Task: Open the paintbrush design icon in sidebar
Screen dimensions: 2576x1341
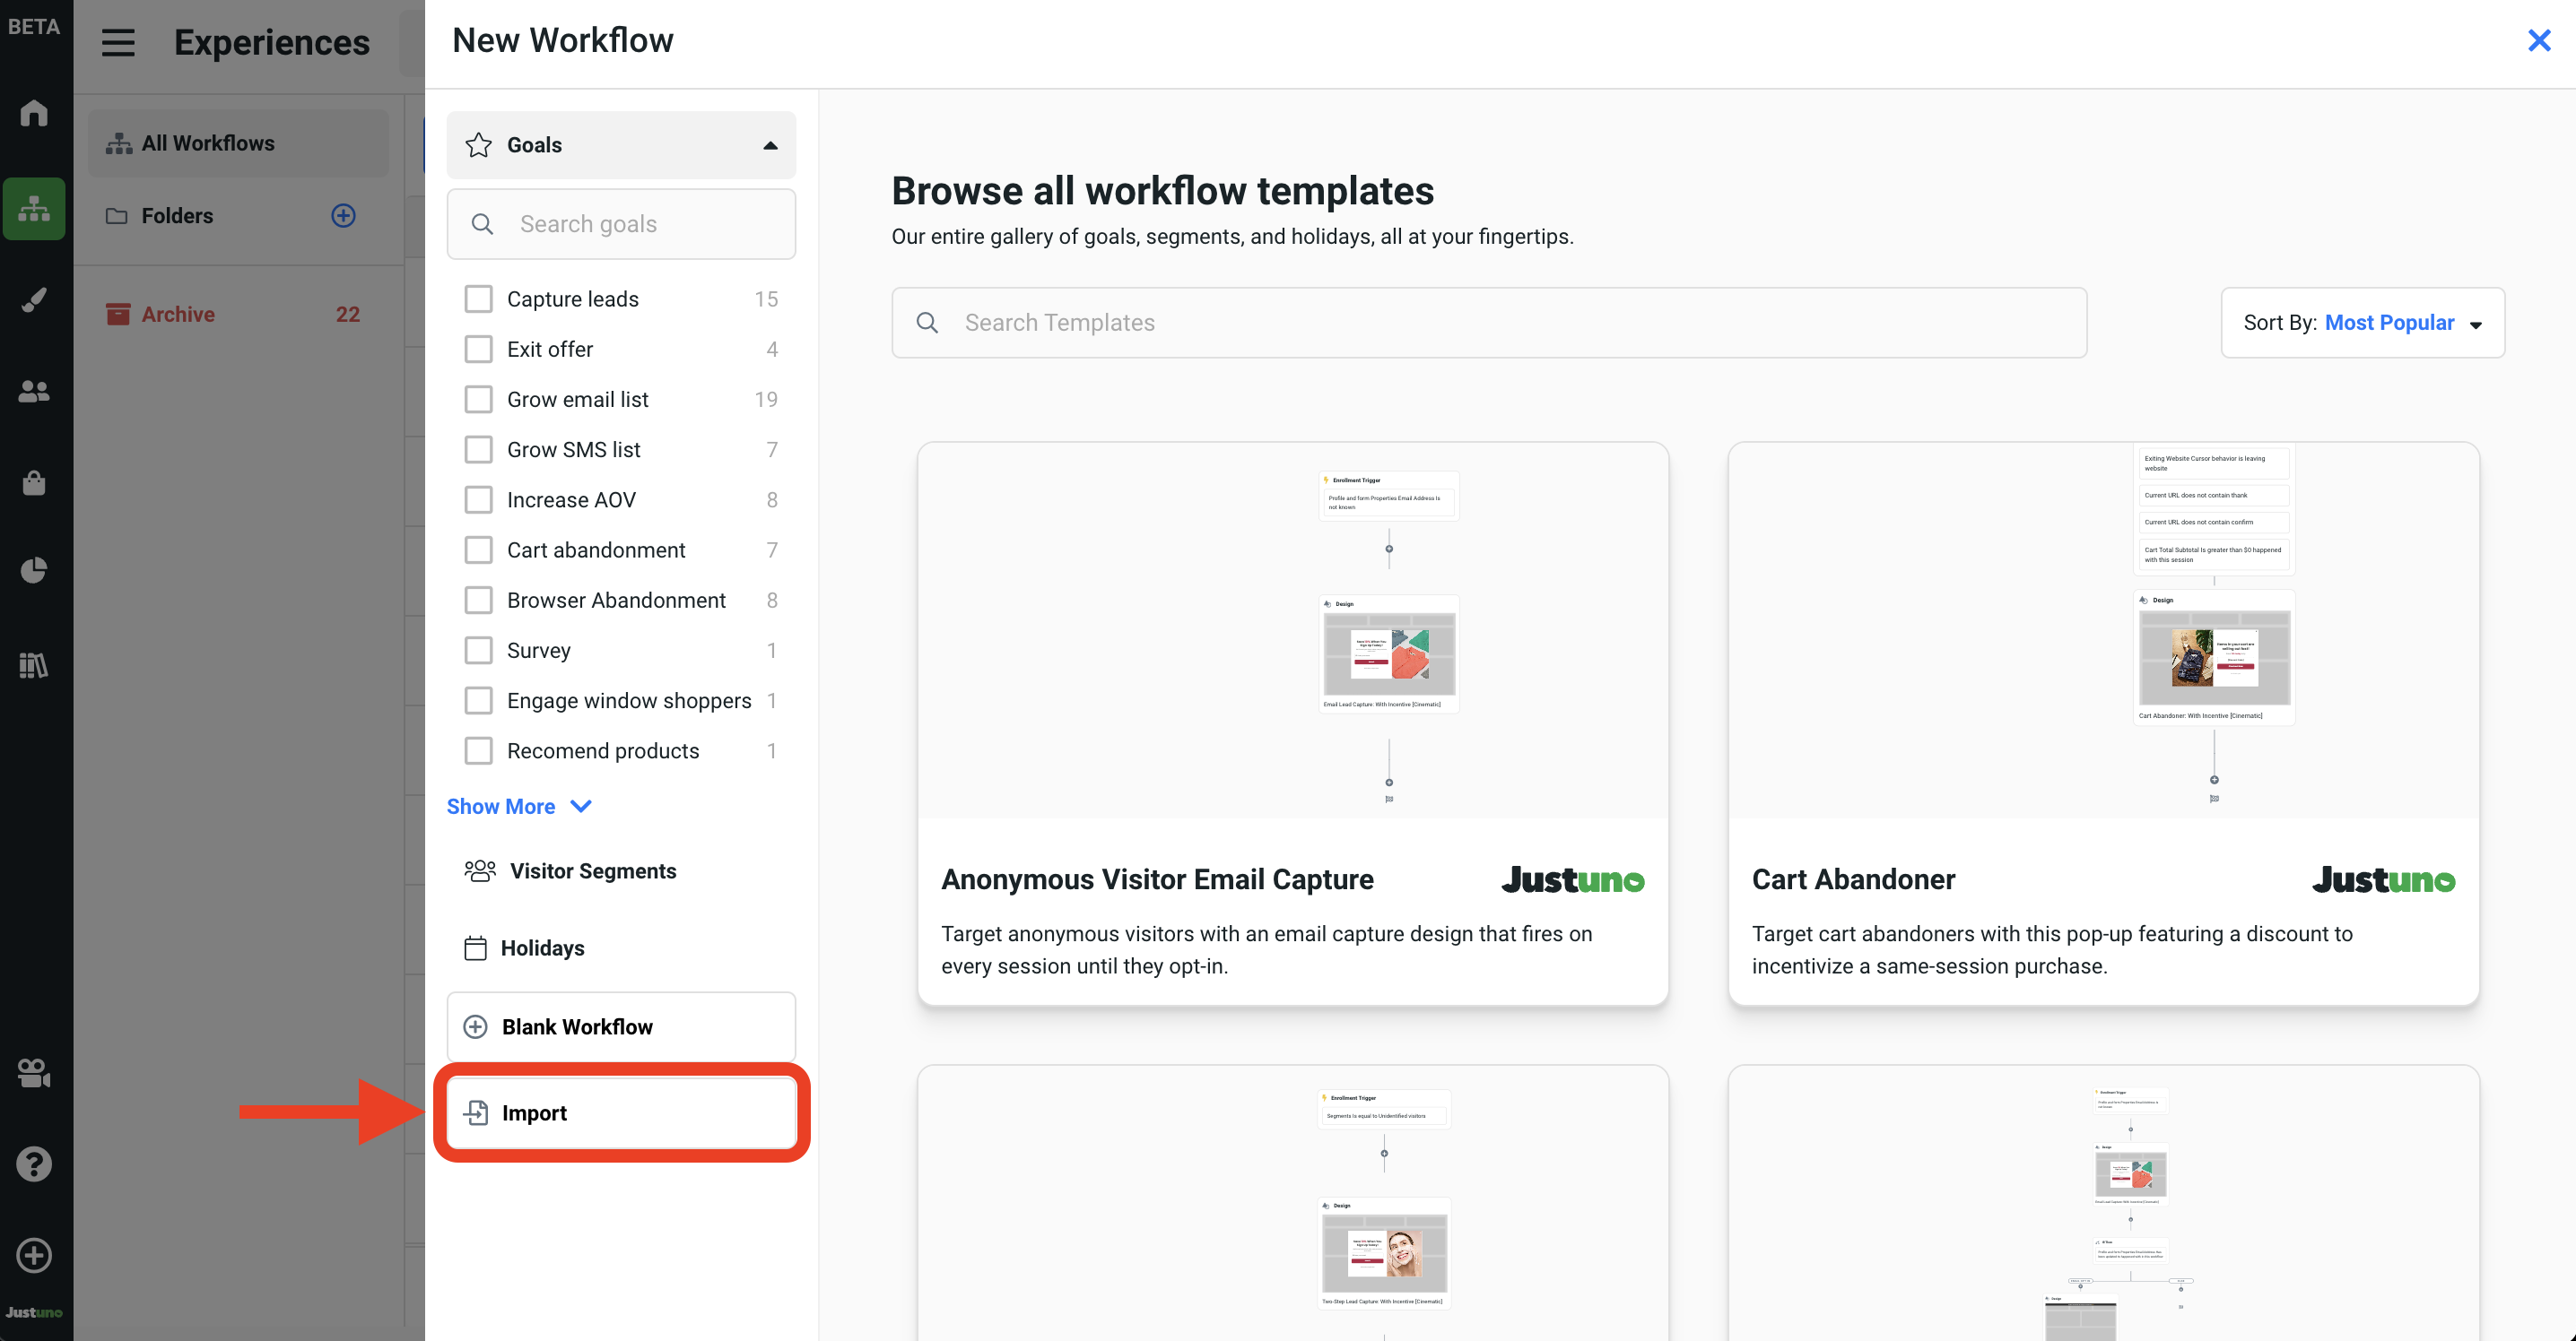Action: (x=34, y=299)
